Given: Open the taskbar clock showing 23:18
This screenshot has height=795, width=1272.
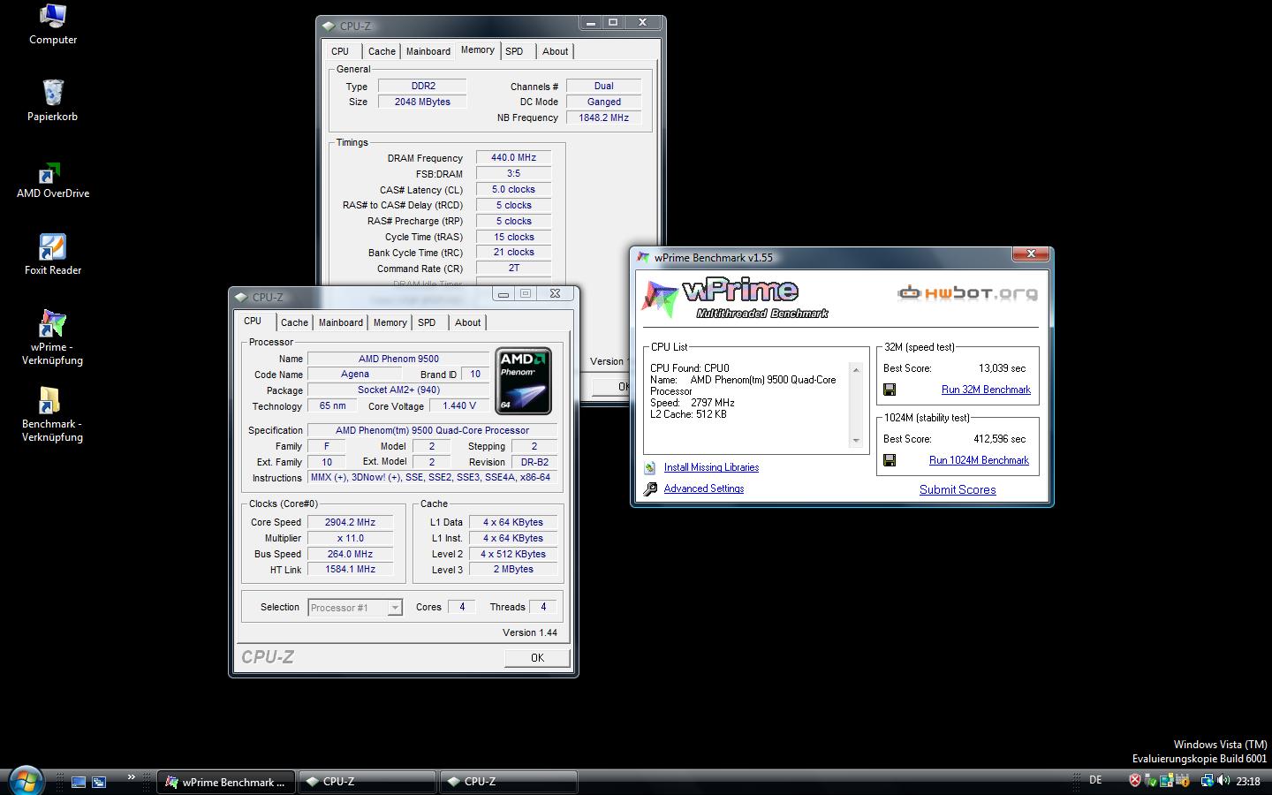Looking at the screenshot, I should tap(1248, 781).
